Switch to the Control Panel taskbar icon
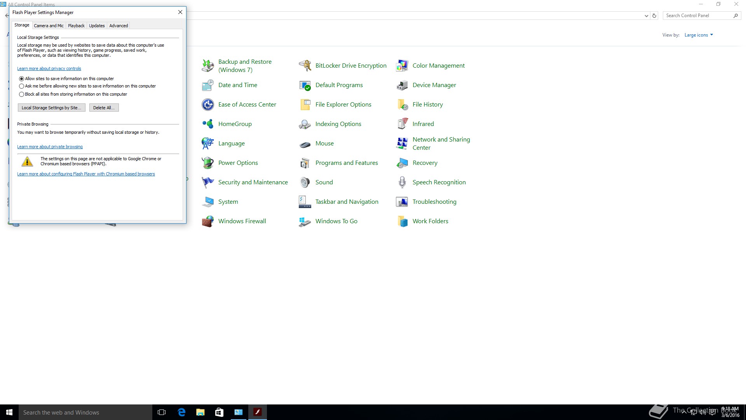 [238, 412]
